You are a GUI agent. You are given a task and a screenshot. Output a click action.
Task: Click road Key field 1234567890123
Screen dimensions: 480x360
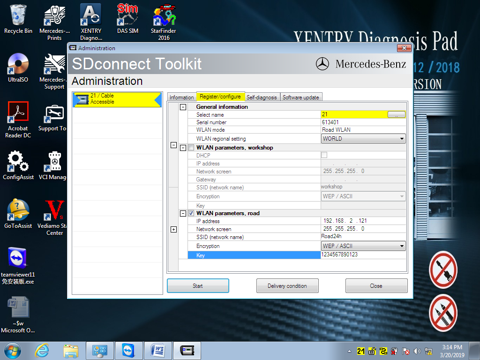(x=363, y=255)
